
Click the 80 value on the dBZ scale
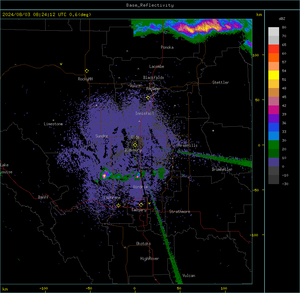284,27
